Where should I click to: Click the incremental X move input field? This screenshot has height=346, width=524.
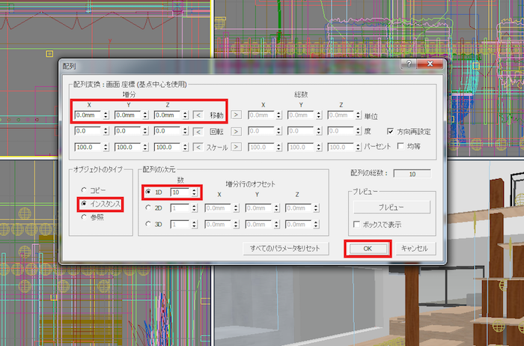coord(86,115)
